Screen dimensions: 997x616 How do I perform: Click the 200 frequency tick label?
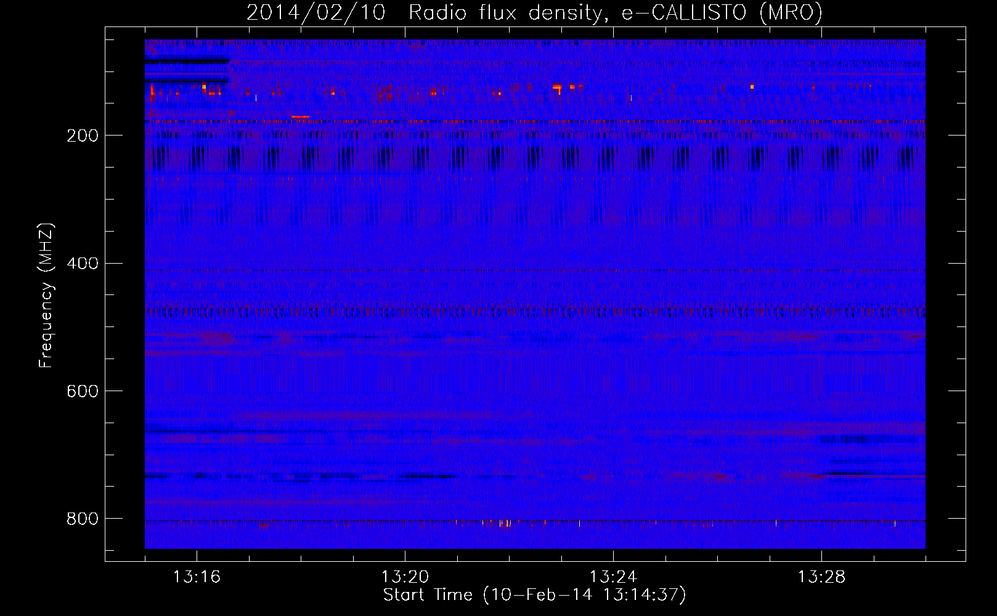pos(83,136)
